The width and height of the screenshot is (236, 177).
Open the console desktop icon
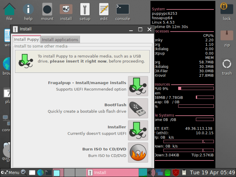[x=123, y=10]
